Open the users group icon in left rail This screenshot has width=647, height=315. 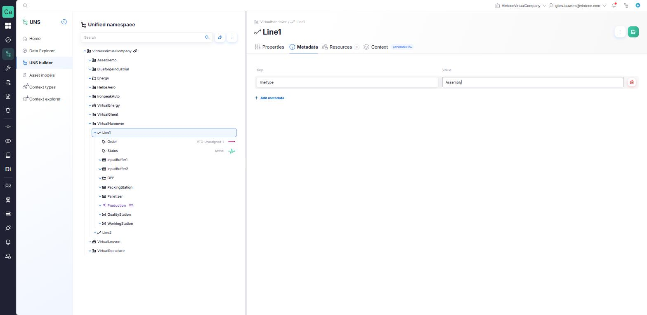pyautogui.click(x=8, y=186)
